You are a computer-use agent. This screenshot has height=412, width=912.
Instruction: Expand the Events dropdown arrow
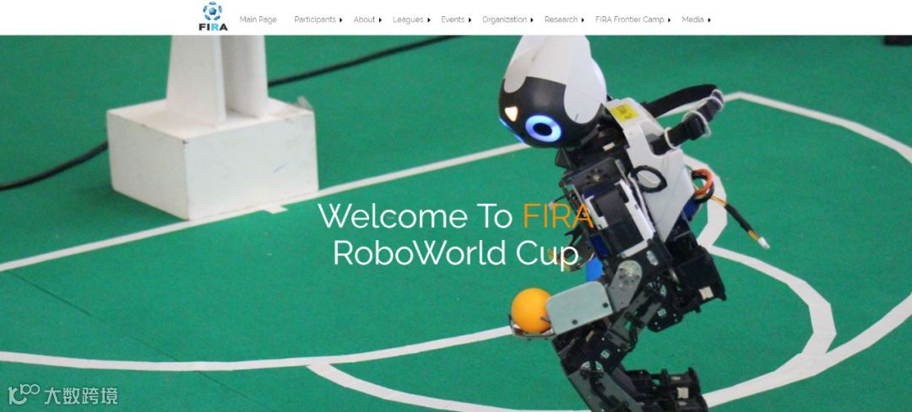[x=470, y=20]
